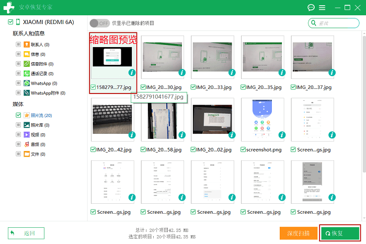Toggle the 照片库 (0) checkbox
Viewport: 366px width, 244px height.
coord(18,125)
